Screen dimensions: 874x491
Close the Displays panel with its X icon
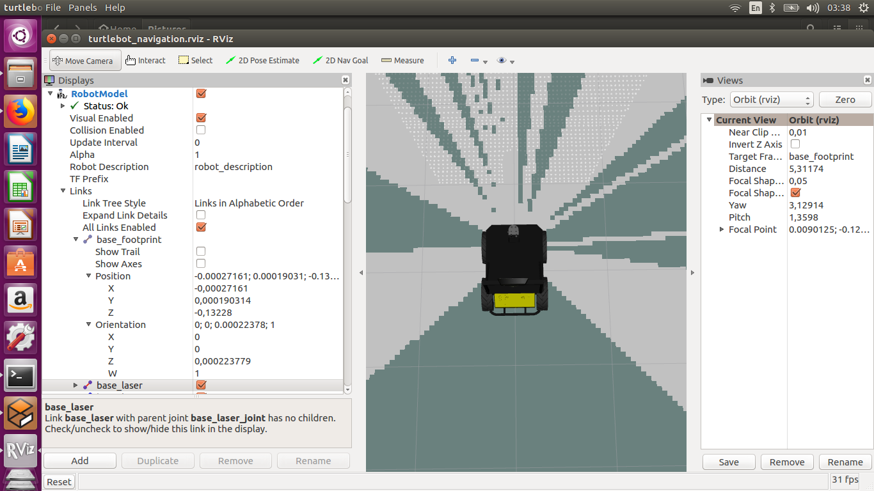pos(346,80)
